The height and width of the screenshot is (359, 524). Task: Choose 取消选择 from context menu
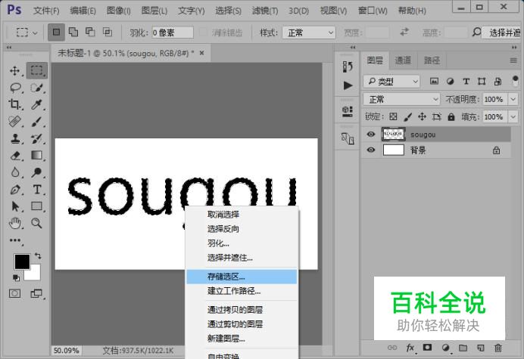click(x=242, y=215)
